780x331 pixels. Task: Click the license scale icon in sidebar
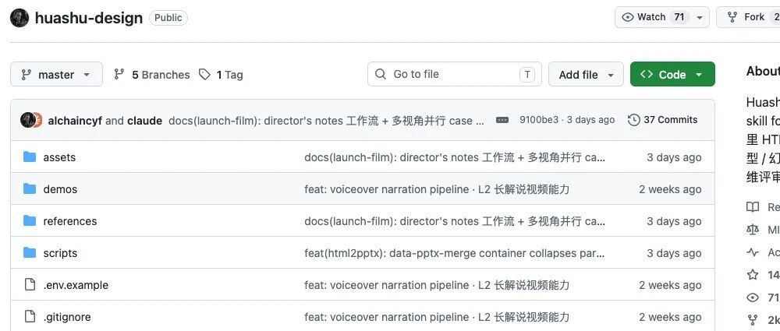tap(753, 230)
